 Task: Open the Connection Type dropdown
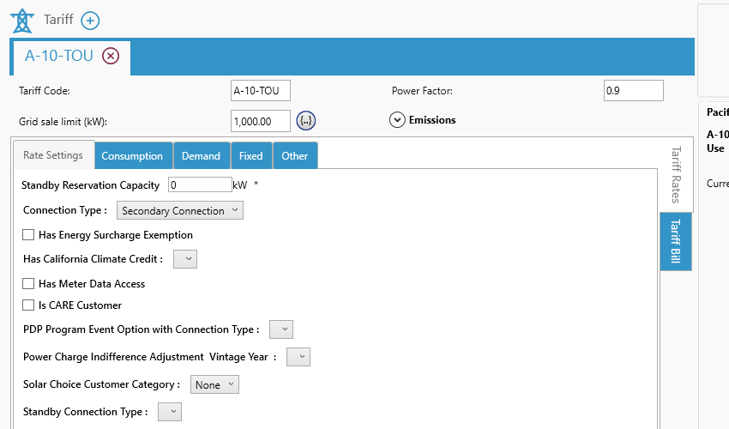coord(179,210)
